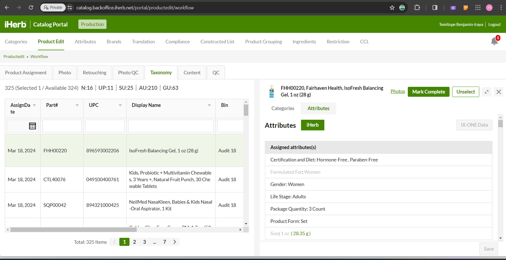Open the Retouching tab
Viewport: 506px width, 260px height.
point(94,72)
